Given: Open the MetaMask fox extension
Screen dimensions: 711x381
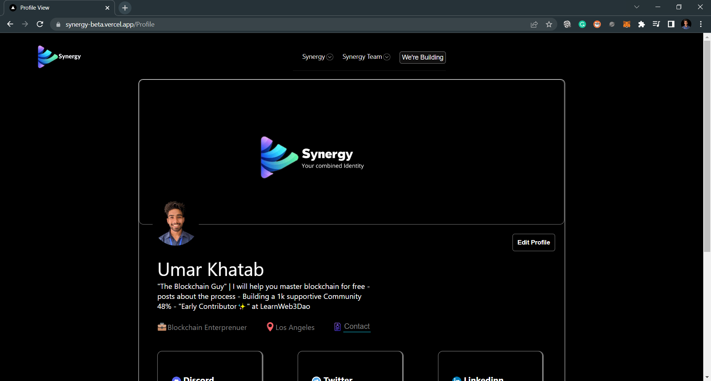Looking at the screenshot, I should (x=627, y=24).
